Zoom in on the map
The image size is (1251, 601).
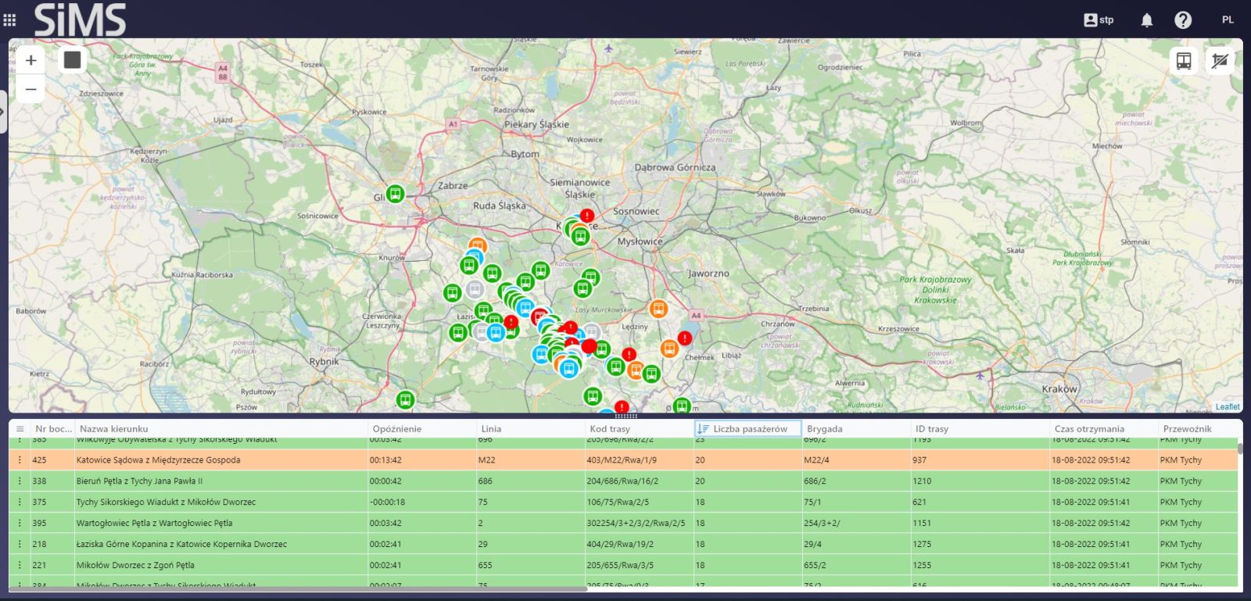[x=30, y=60]
